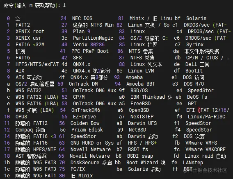Select the "Golden Bow" entry
Viewport: 233px width, 179px height.
[85, 123]
